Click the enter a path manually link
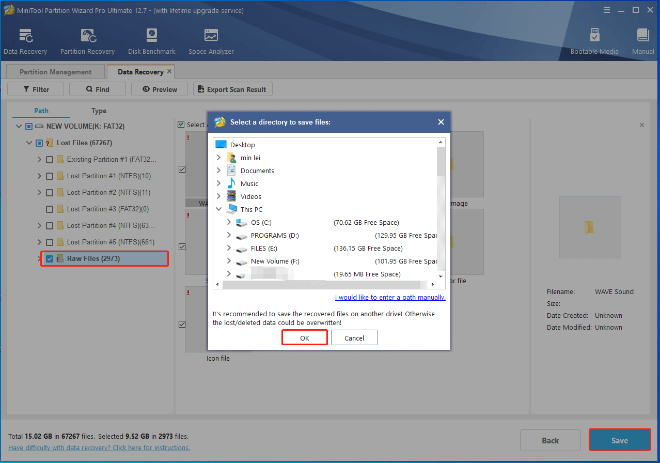660x463 pixels. pos(390,297)
